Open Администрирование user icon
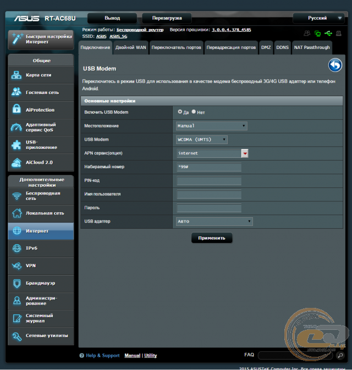Viewport: 352px width, 370px height. point(16,301)
